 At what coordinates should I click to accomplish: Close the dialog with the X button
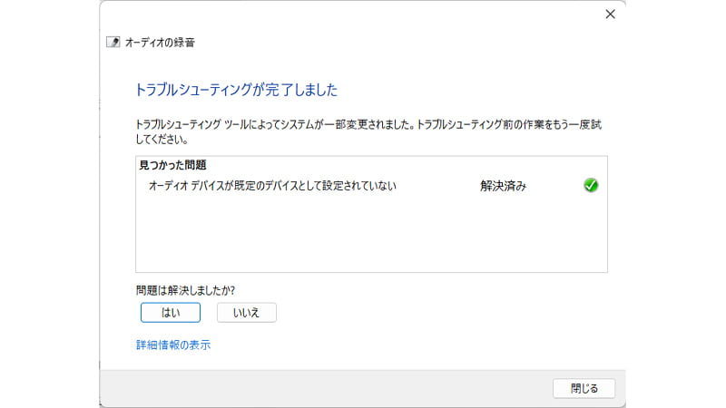[610, 14]
